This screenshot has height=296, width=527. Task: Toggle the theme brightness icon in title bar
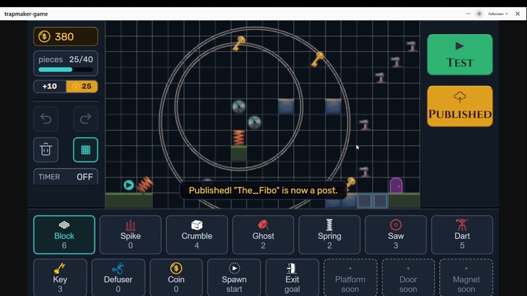(479, 14)
